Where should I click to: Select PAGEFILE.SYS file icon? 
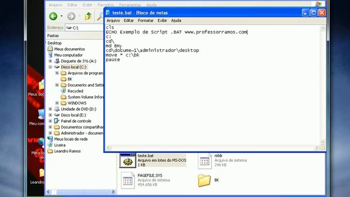point(127,181)
